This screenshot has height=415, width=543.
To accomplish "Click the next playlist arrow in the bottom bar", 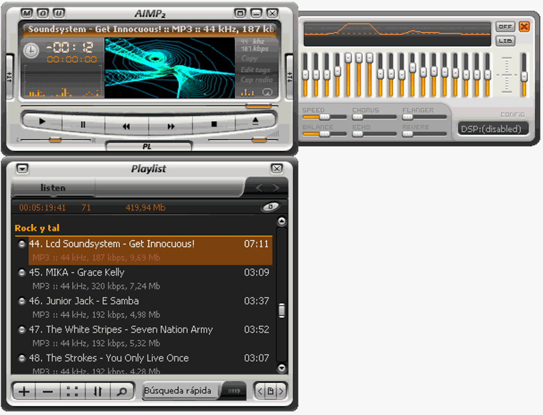I will 281,391.
